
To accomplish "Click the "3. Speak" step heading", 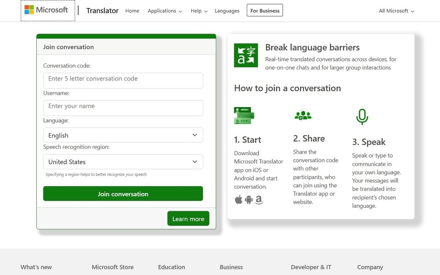I will pyautogui.click(x=369, y=142).
